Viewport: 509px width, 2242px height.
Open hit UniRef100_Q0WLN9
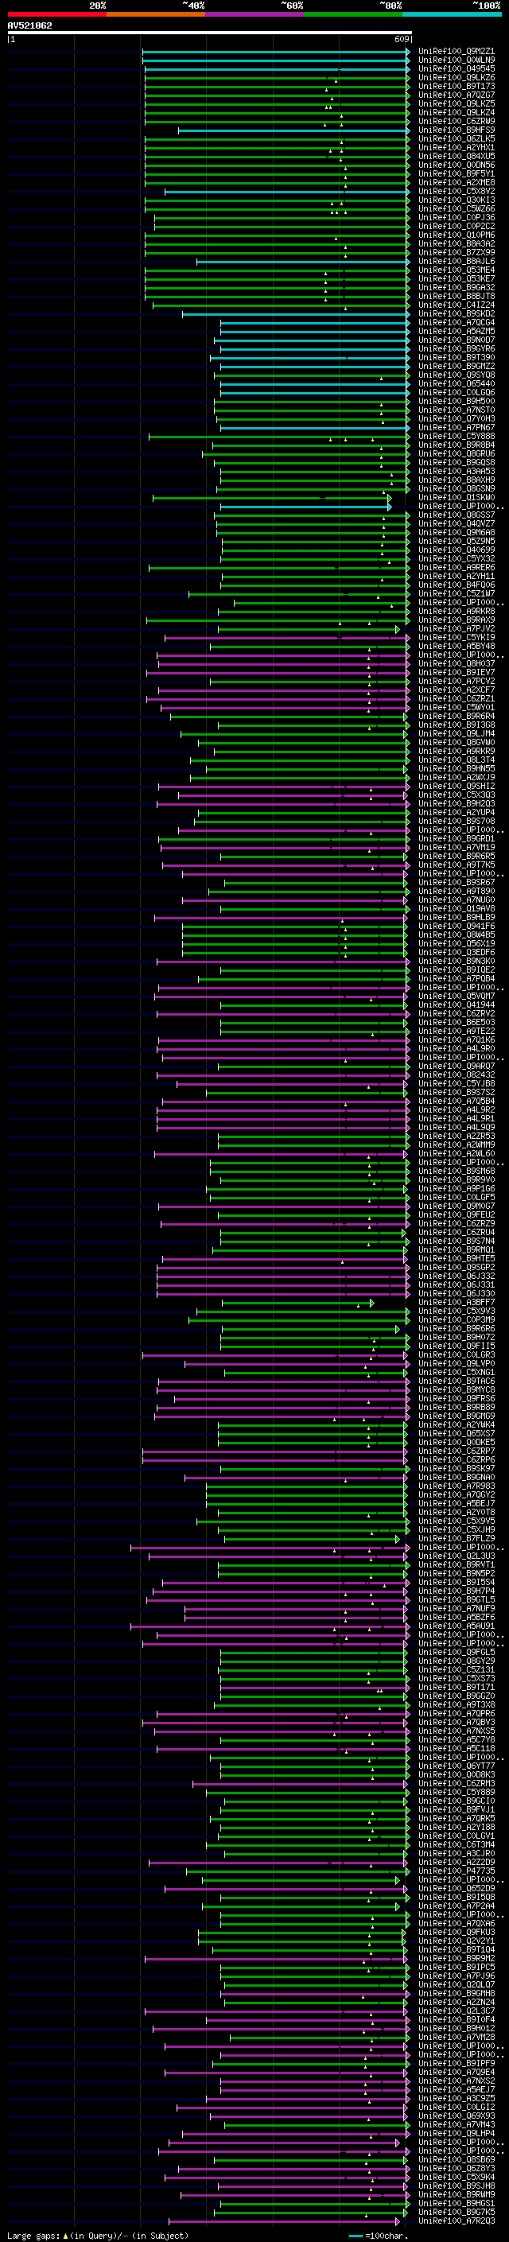click(x=456, y=60)
